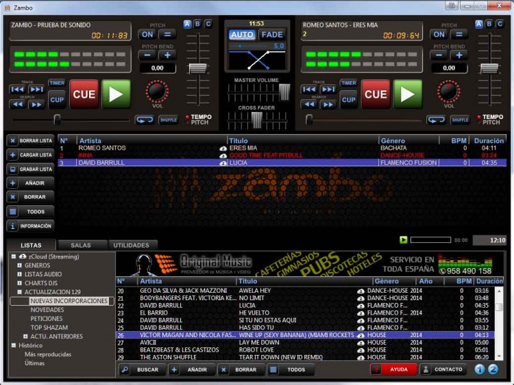Viewport: 514px width, 385px height.
Task: Open the red AYUDA button
Action: [393, 369]
